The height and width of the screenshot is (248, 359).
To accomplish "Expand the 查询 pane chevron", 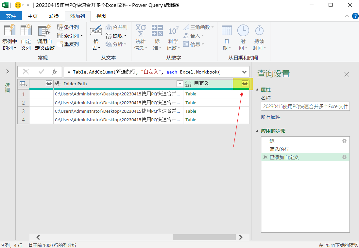I will click(8, 71).
